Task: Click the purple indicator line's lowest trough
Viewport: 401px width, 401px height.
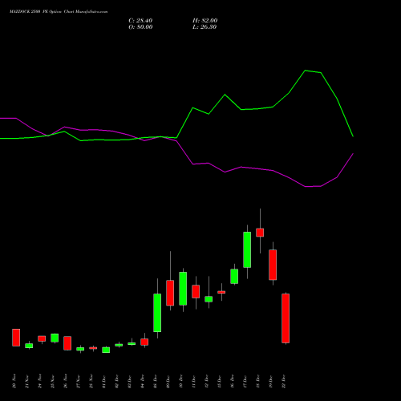Action: [x=306, y=186]
